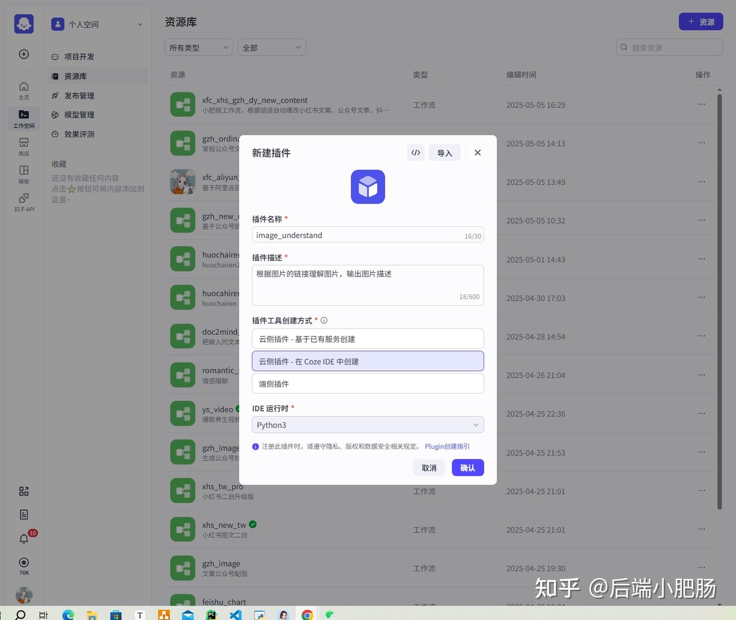Open the notifications bell icon
The image size is (736, 620).
pos(24,539)
